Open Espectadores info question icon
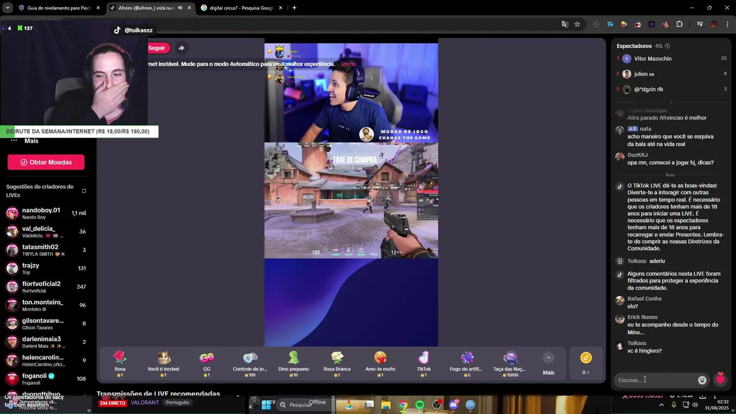 (667, 46)
